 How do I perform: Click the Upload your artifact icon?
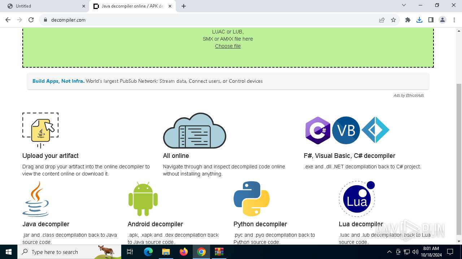[40, 130]
